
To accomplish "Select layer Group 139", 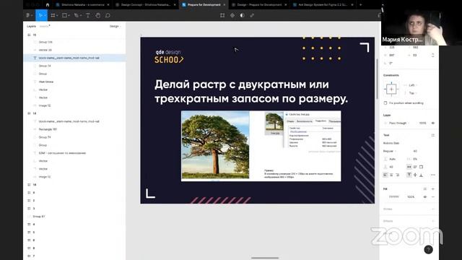I will click(45, 42).
